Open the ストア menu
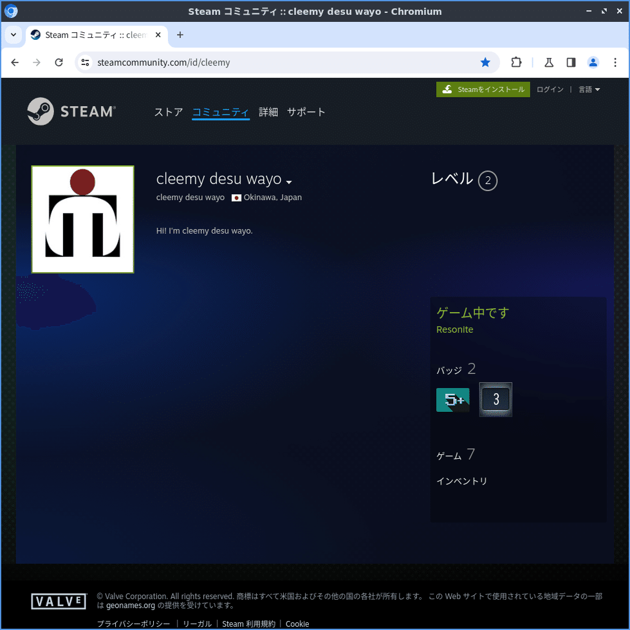This screenshot has height=630, width=630. click(169, 112)
